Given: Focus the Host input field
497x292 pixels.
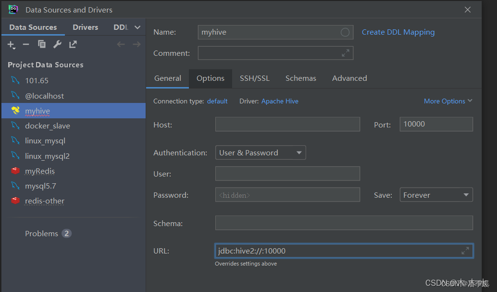Looking at the screenshot, I should tap(287, 124).
